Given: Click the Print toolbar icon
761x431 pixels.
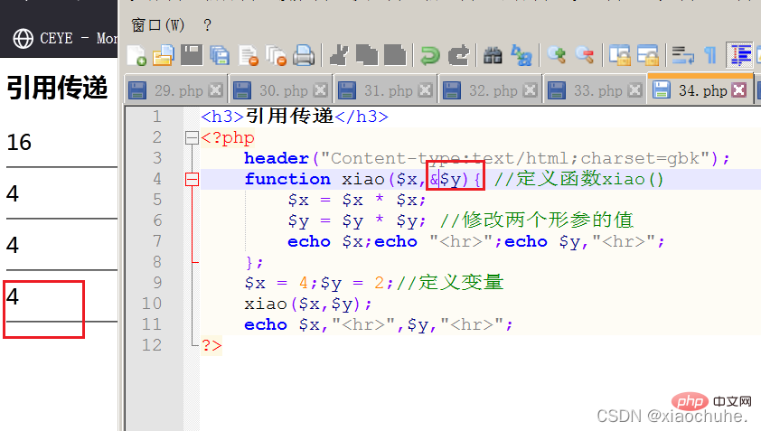Looking at the screenshot, I should point(305,55).
